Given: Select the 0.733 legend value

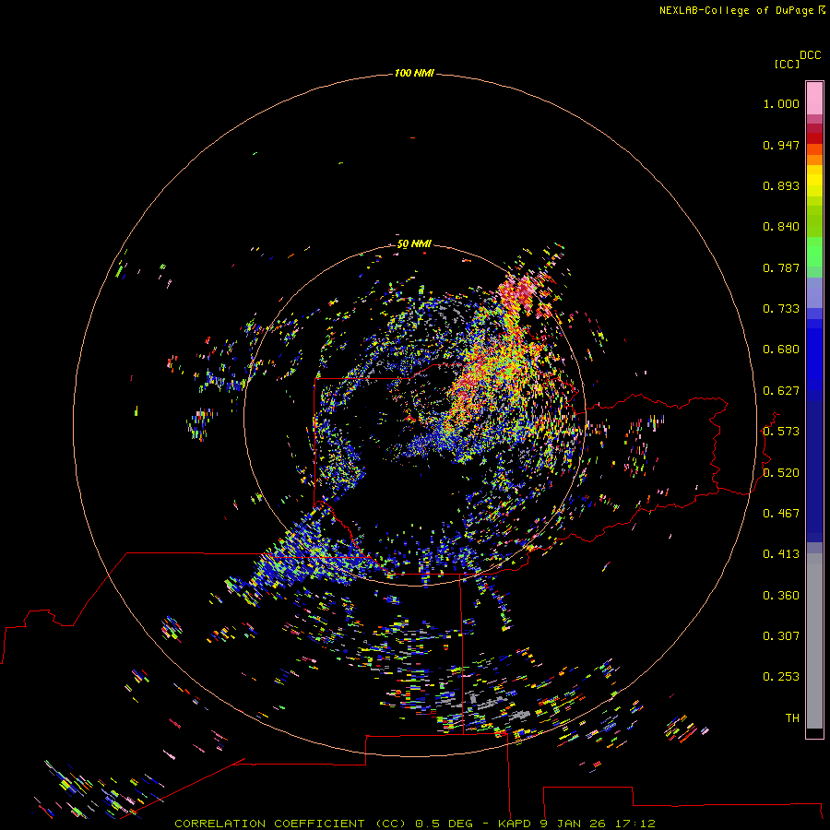Looking at the screenshot, I should [781, 309].
